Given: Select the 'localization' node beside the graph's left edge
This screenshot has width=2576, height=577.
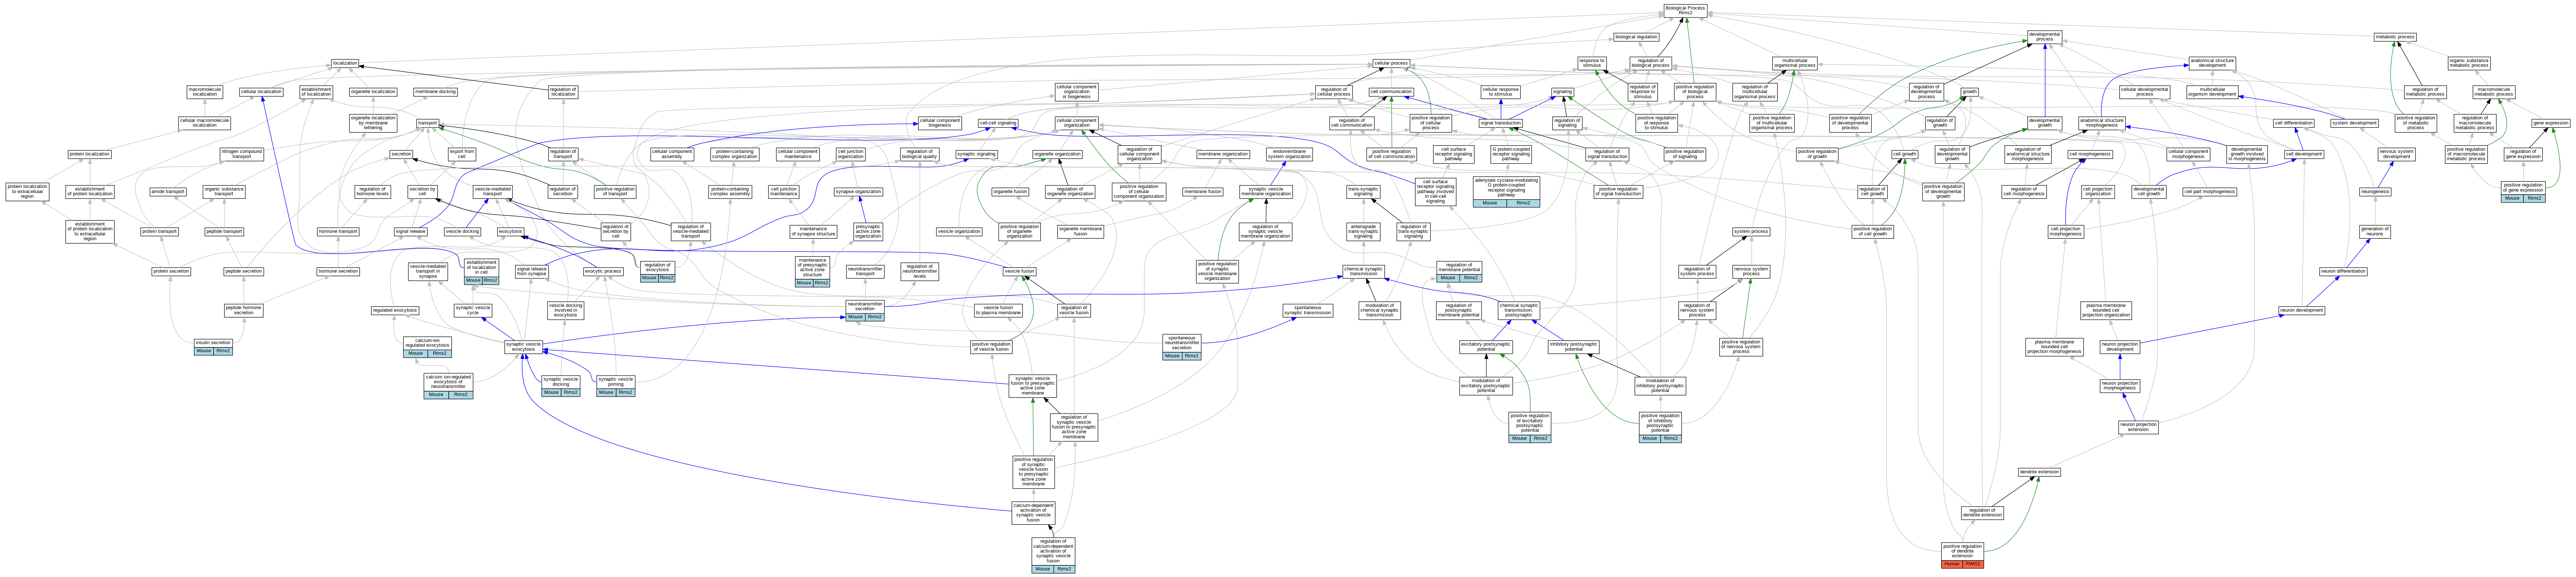Looking at the screenshot, I should (345, 63).
